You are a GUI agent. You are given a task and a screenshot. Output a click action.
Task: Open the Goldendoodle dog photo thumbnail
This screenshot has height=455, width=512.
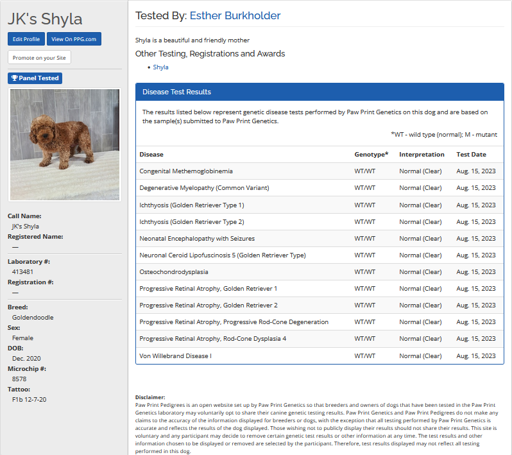click(64, 144)
